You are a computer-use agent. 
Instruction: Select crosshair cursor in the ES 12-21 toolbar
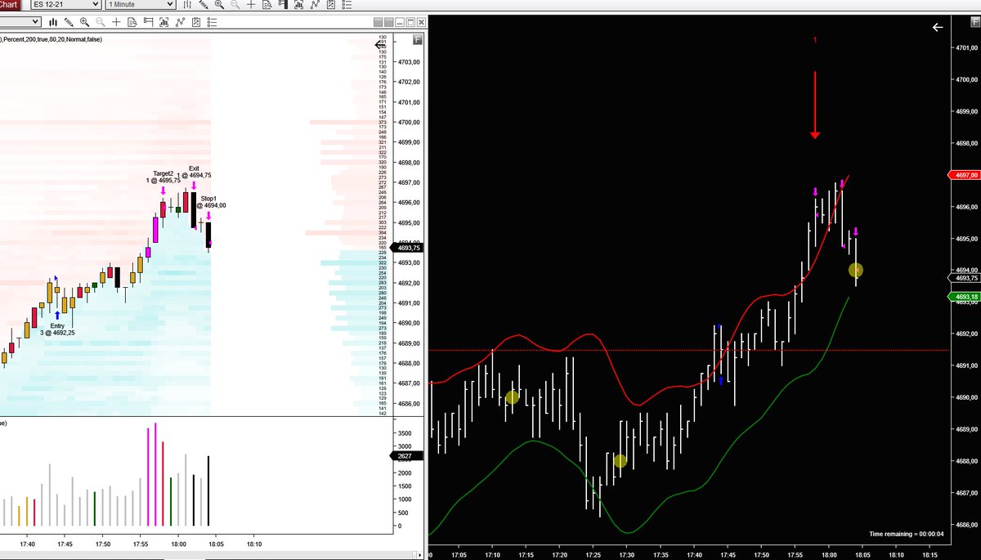pyautogui.click(x=251, y=4)
